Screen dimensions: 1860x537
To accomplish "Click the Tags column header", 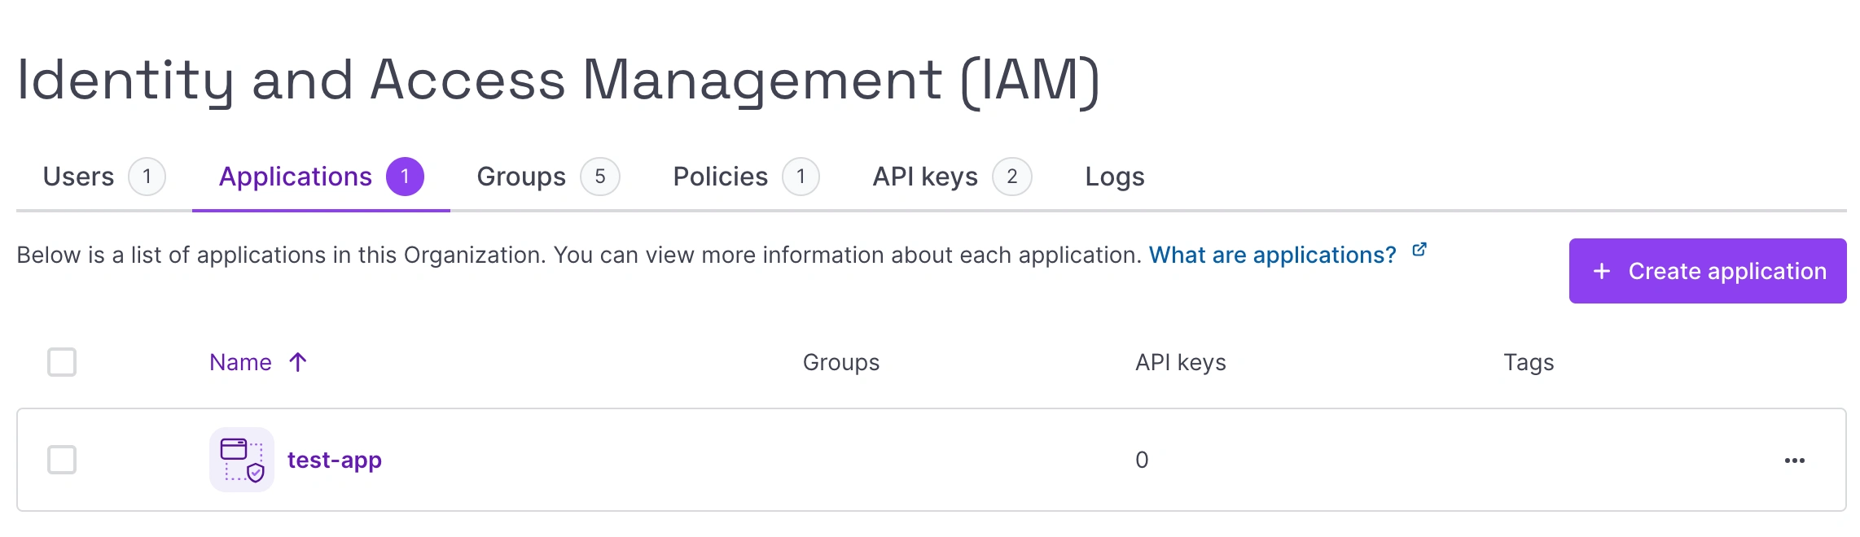I will coord(1528,362).
